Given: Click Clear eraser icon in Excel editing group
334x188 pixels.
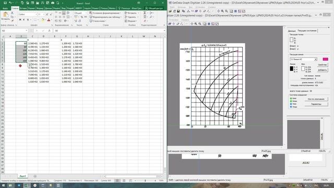Looking at the screenshot, I should (145, 21).
